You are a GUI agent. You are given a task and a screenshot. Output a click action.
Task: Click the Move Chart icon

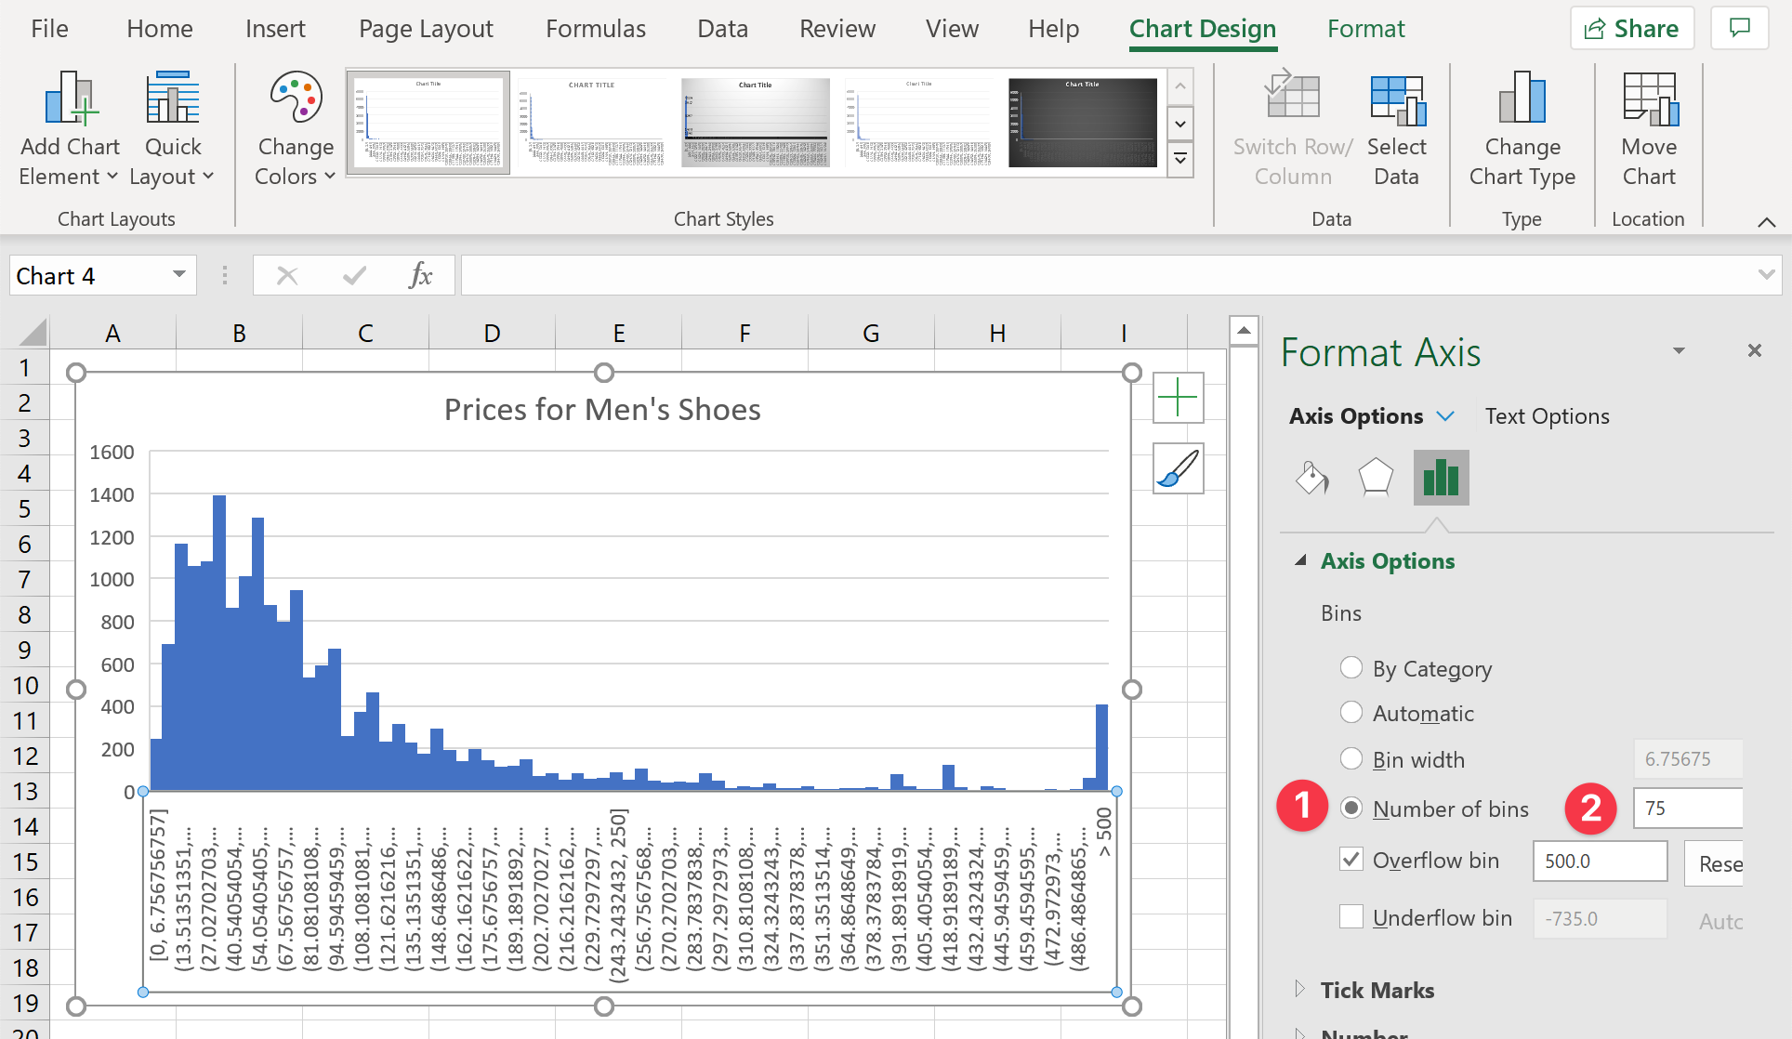tap(1649, 99)
